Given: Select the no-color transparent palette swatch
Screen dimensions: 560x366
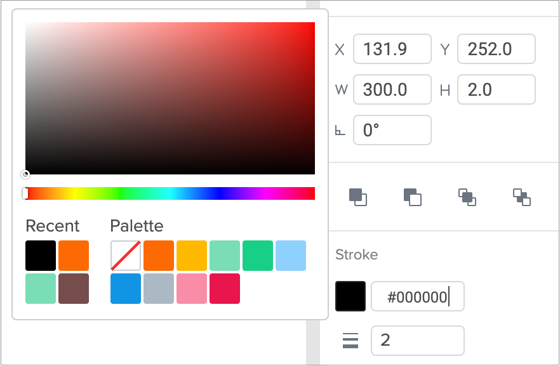Looking at the screenshot, I should click(126, 256).
